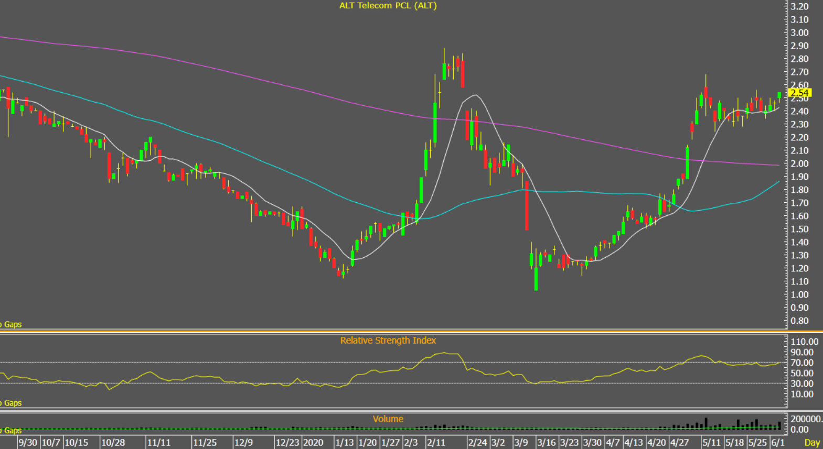Select the 2/11 date label
Screen dimensions: 823x449
(x=436, y=443)
